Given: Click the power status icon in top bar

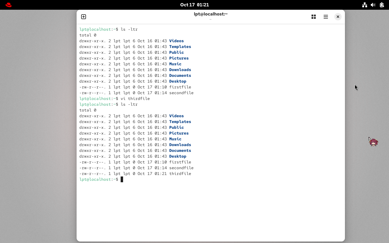Looking at the screenshot, I should 382,5.
